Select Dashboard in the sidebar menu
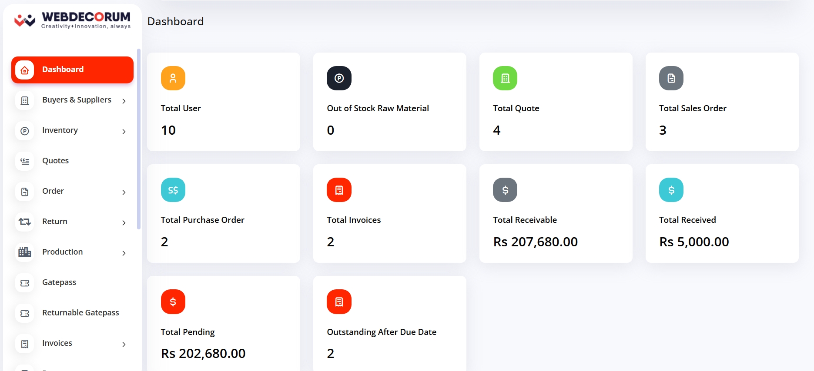The width and height of the screenshot is (814, 371). point(72,70)
